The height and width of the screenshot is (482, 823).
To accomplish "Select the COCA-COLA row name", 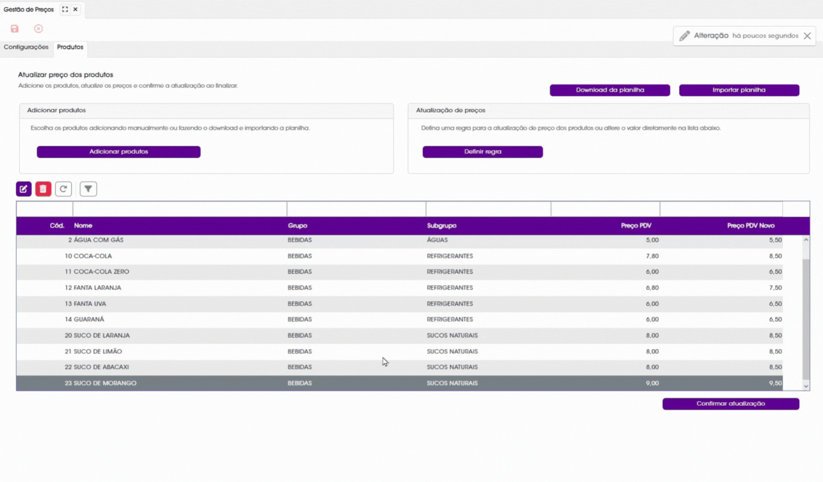I will 93,257.
